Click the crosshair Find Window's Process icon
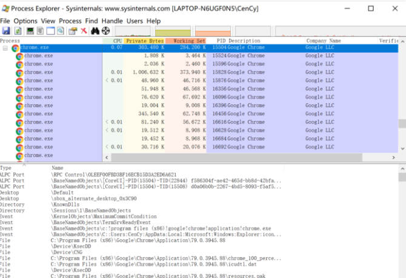Image resolution: width=406 pixels, height=278 pixels. point(105,31)
